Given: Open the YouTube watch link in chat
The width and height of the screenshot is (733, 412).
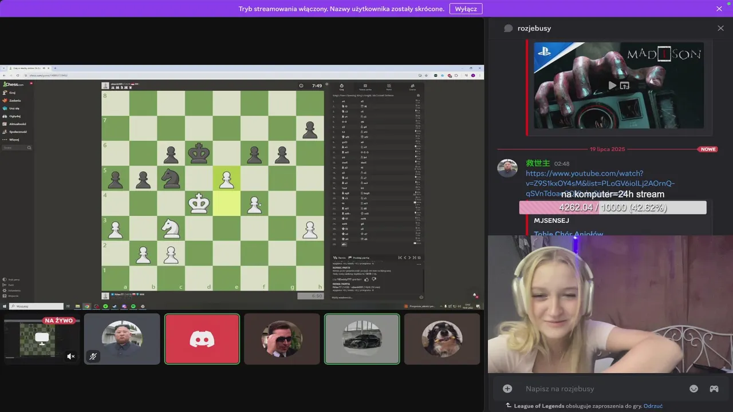Looking at the screenshot, I should click(600, 183).
